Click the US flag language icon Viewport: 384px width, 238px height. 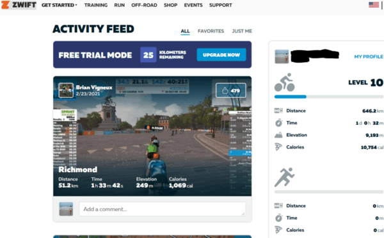tap(374, 4)
